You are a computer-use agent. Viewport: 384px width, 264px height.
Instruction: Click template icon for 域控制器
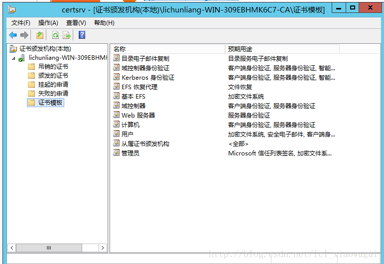pyautogui.click(x=116, y=106)
